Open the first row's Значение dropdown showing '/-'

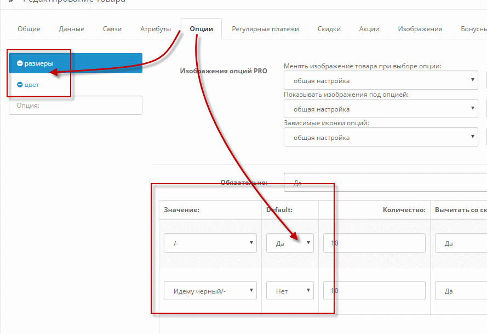point(210,243)
